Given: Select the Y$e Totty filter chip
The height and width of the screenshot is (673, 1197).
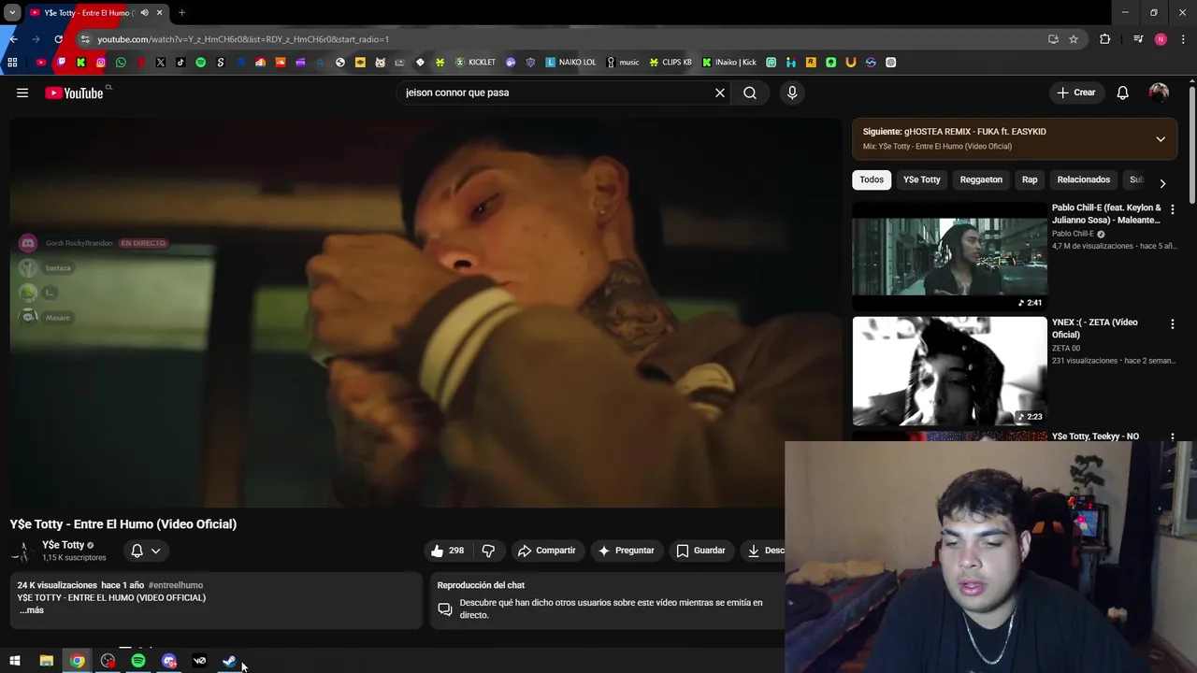Looking at the screenshot, I should click(921, 179).
